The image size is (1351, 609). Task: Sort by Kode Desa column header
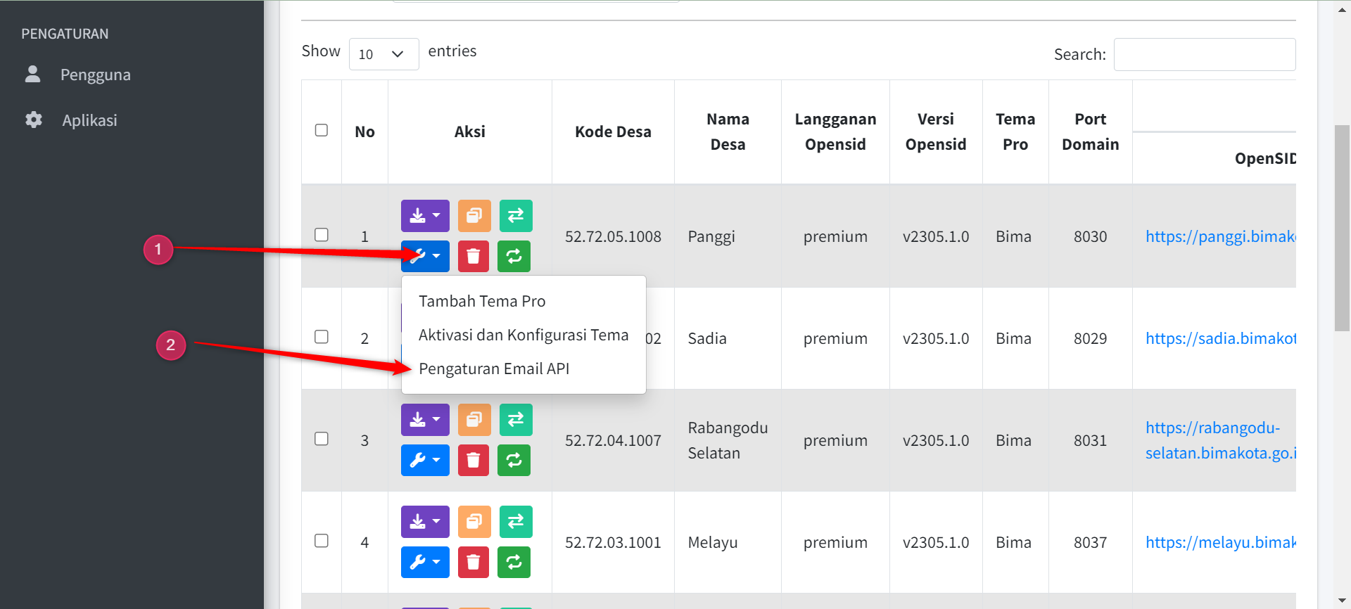[613, 132]
